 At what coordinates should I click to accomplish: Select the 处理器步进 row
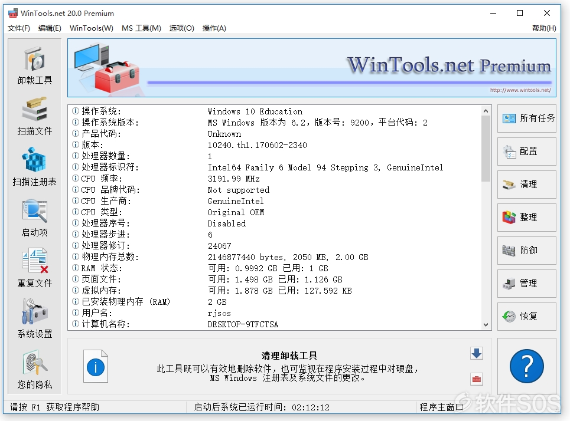click(x=275, y=235)
